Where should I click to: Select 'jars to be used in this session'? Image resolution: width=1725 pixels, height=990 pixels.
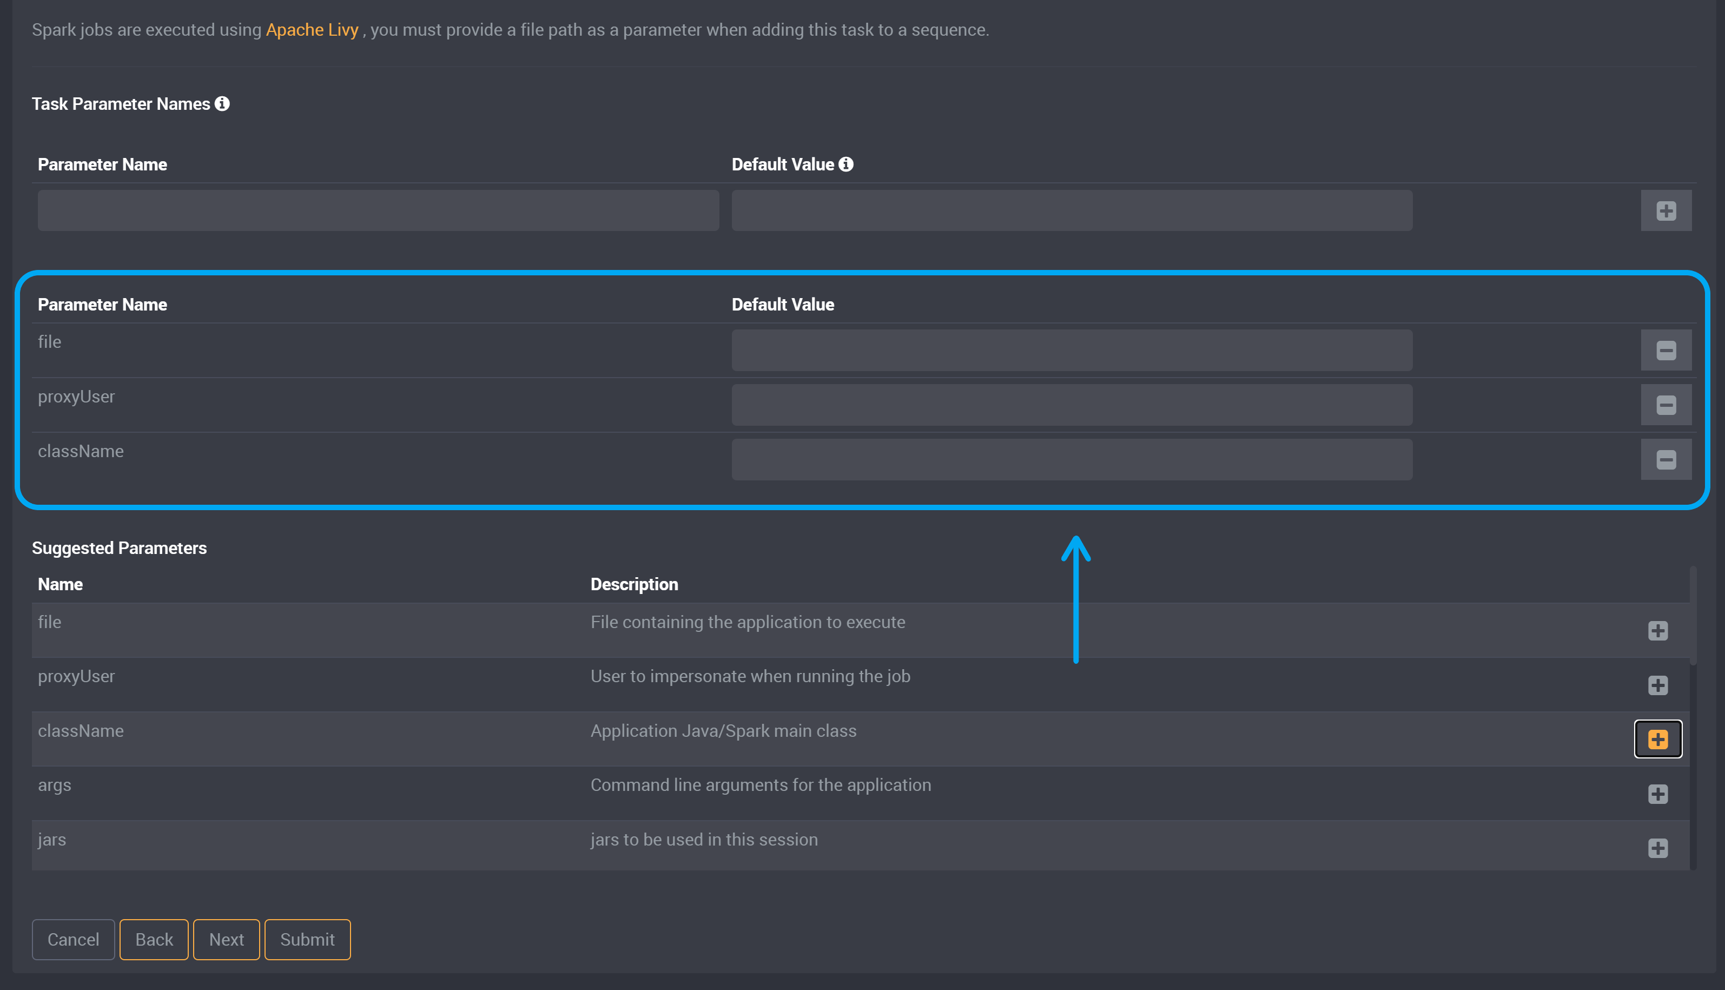coord(704,840)
